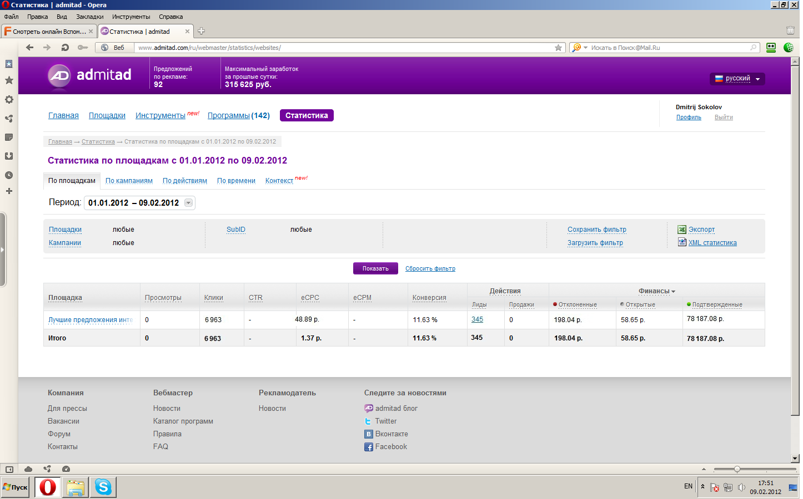Switch to the Контекст tab
This screenshot has height=499, width=803.
(x=279, y=181)
